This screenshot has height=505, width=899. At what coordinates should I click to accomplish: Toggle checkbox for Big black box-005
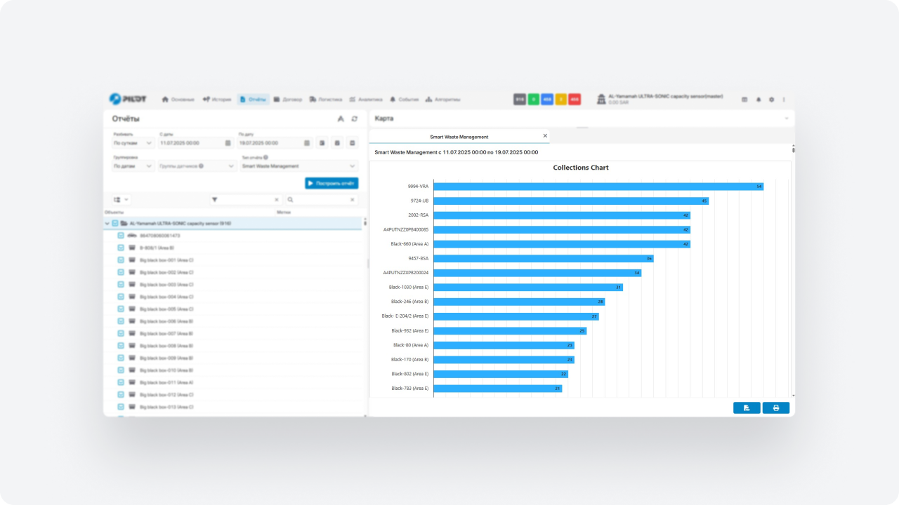coord(121,309)
